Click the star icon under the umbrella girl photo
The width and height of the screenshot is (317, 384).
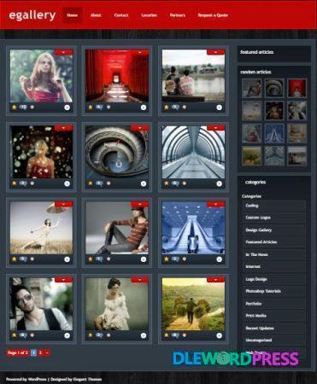click(15, 259)
